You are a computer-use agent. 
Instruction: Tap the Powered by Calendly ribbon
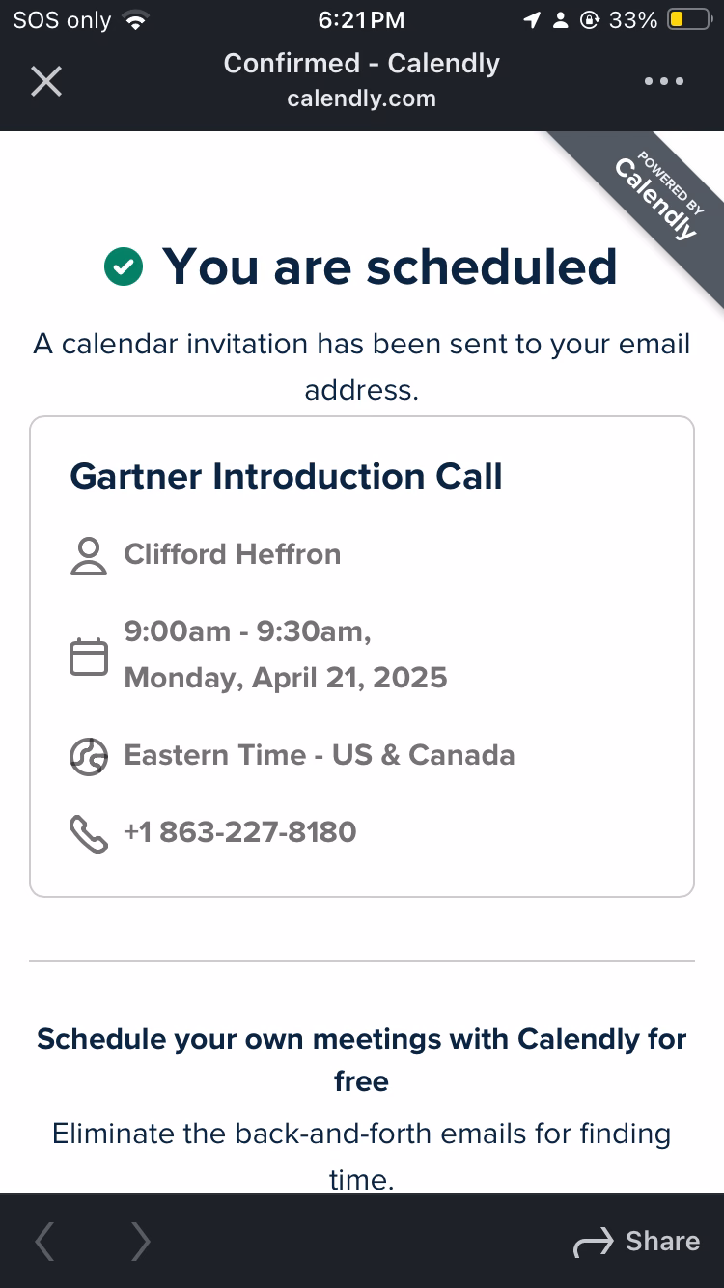pyautogui.click(x=658, y=196)
